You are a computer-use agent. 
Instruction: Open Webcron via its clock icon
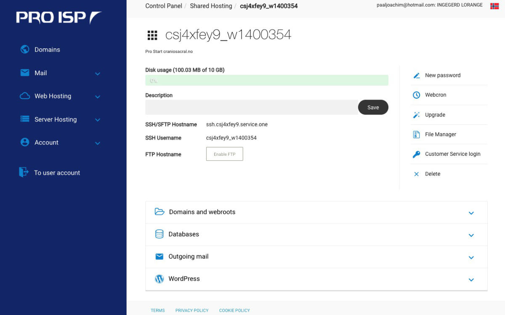[416, 95]
